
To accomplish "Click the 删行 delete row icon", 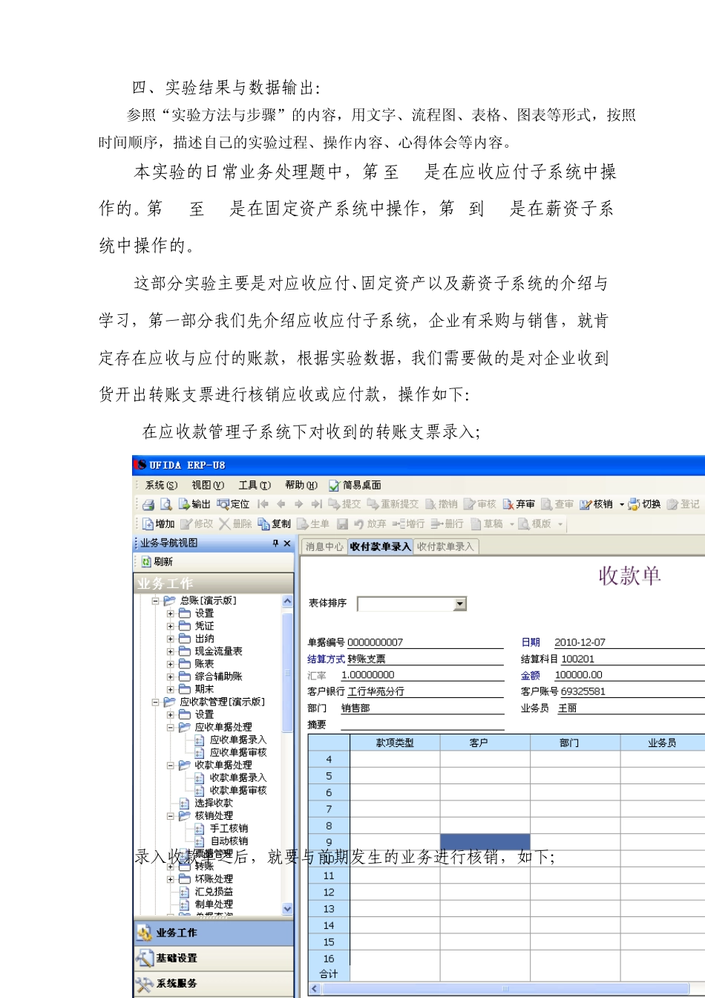I will tap(447, 524).
